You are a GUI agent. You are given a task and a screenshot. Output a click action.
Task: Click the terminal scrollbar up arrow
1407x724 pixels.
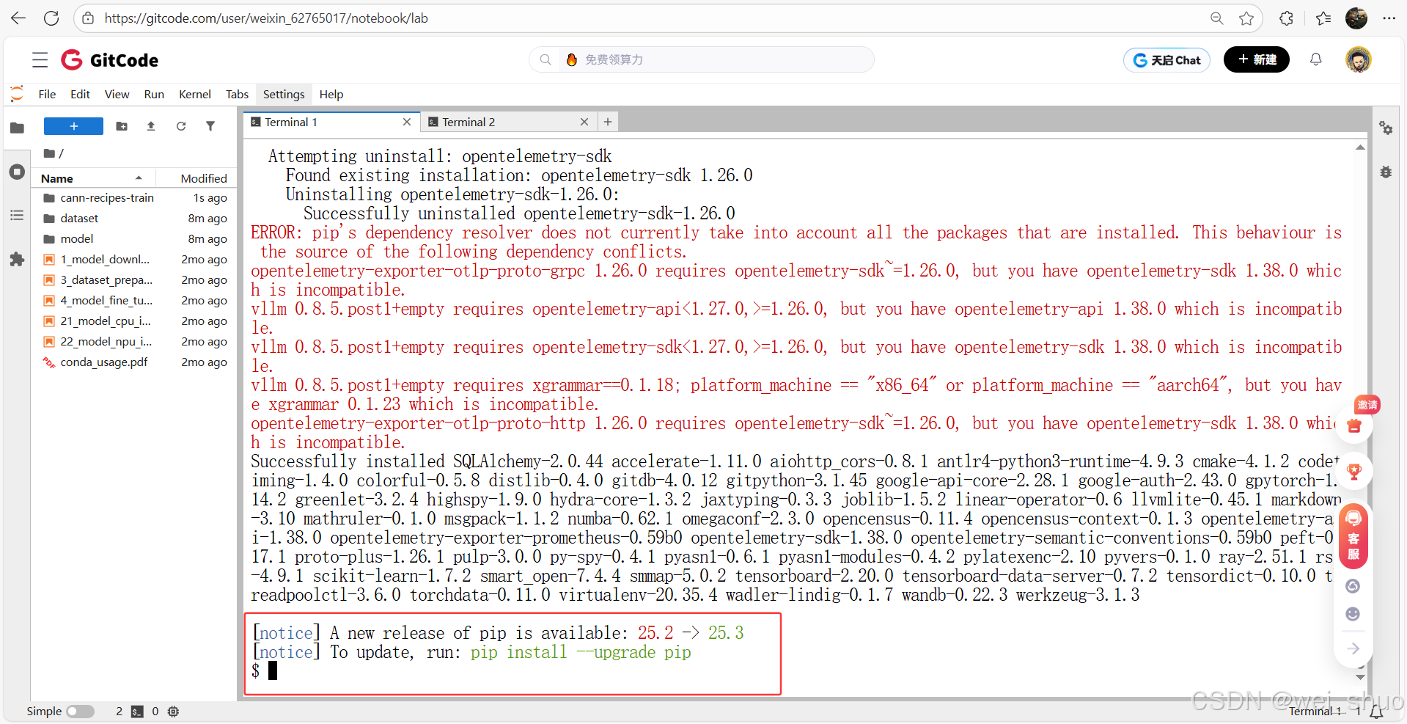click(1360, 148)
